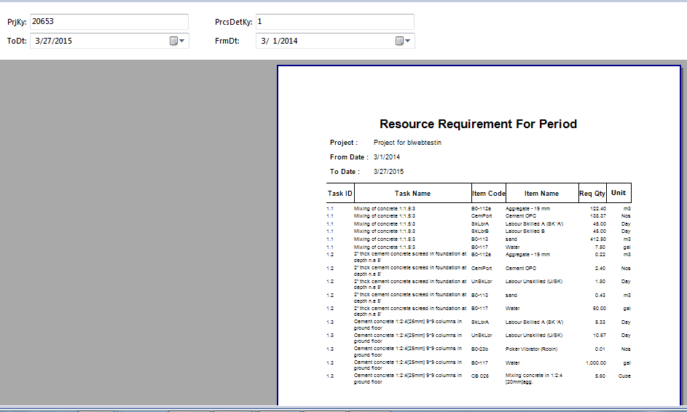Click the 'Project :' label in report
687x412 pixels.
[344, 142]
